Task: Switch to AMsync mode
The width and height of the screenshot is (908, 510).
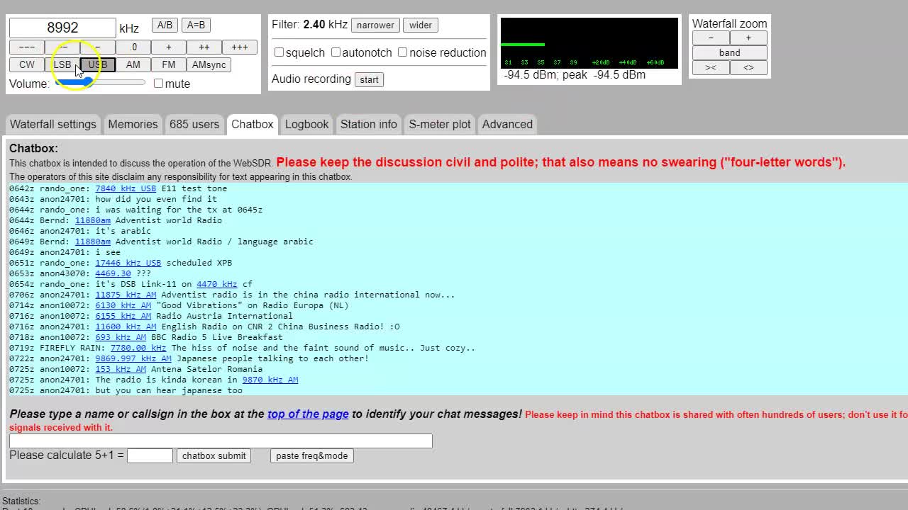Action: click(x=209, y=64)
